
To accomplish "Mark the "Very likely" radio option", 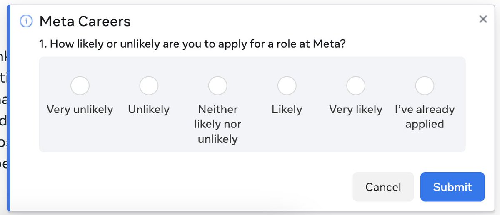I will tap(356, 86).
